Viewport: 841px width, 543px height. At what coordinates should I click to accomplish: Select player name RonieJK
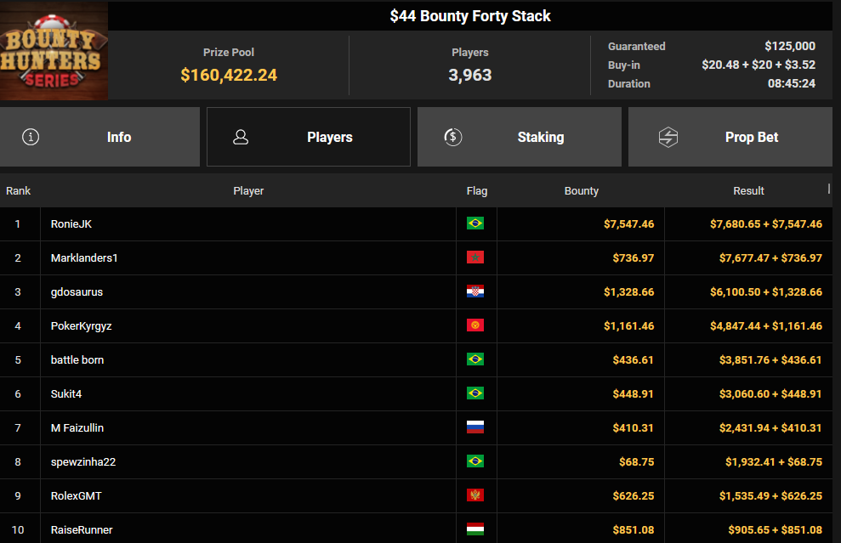point(71,224)
